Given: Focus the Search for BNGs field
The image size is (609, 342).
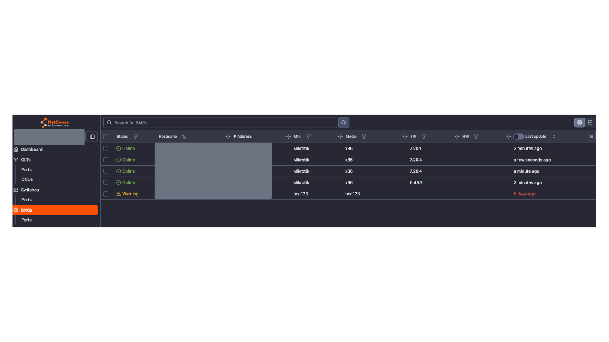Looking at the screenshot, I should (x=220, y=122).
